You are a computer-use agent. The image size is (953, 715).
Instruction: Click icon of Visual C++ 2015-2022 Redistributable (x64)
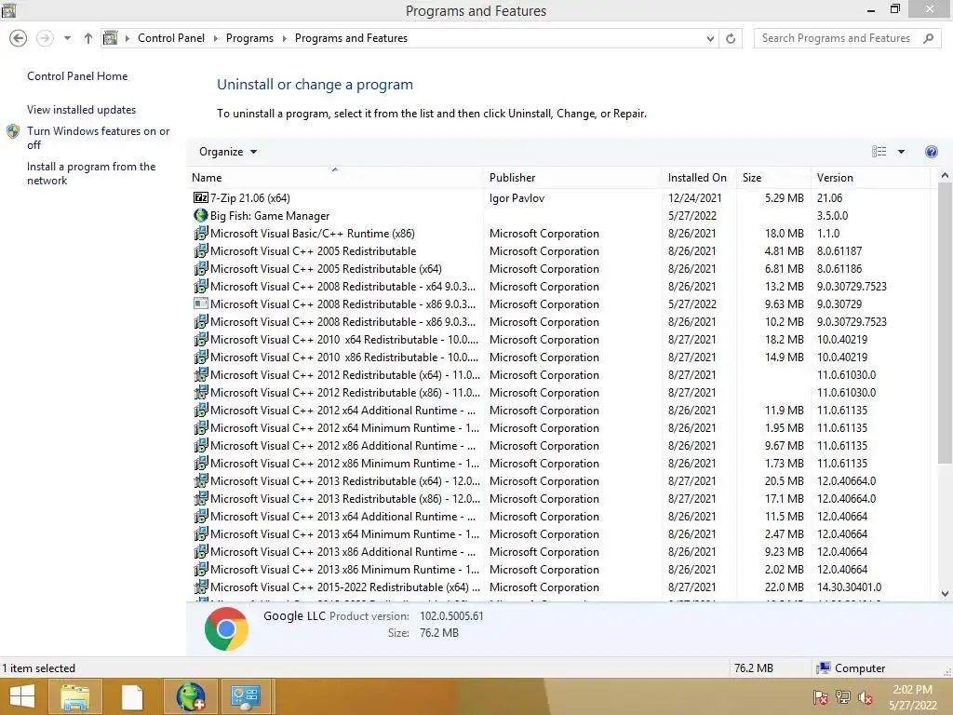(x=201, y=587)
